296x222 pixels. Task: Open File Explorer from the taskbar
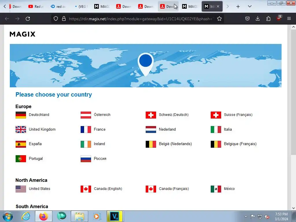point(79,216)
